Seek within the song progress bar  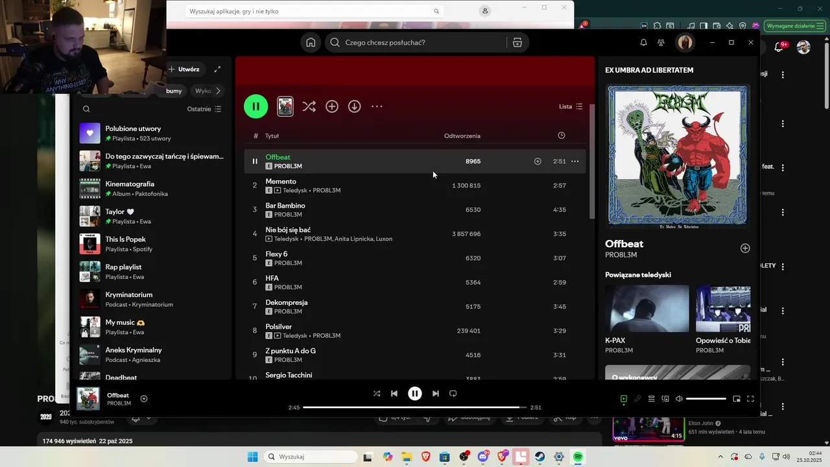(x=414, y=407)
